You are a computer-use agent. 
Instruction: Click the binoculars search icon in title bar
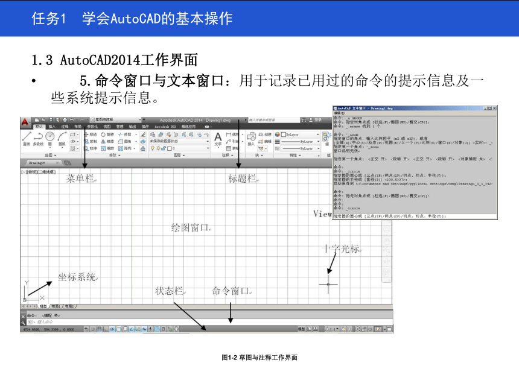click(x=304, y=120)
